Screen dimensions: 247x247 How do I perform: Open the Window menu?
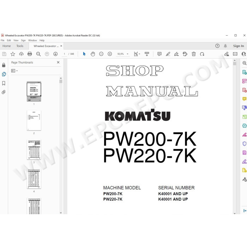(x=32, y=40)
